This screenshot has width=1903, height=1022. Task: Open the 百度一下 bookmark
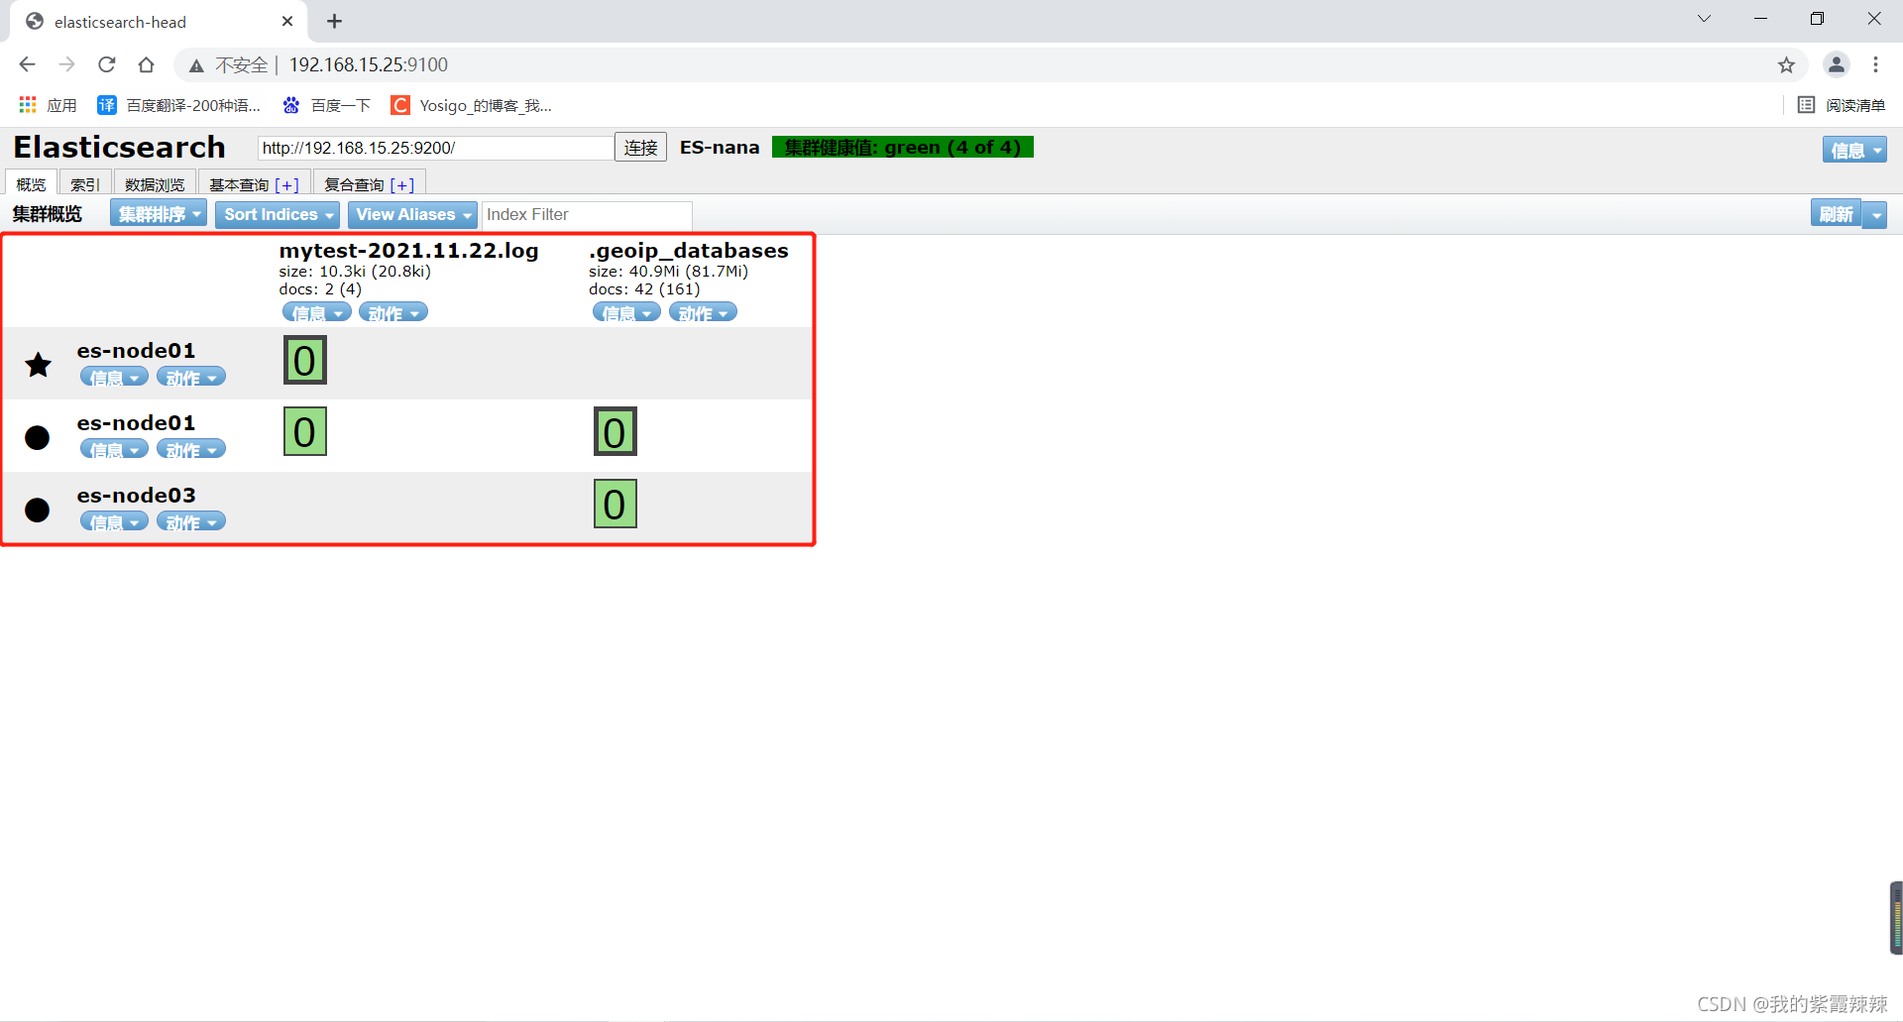coord(326,105)
